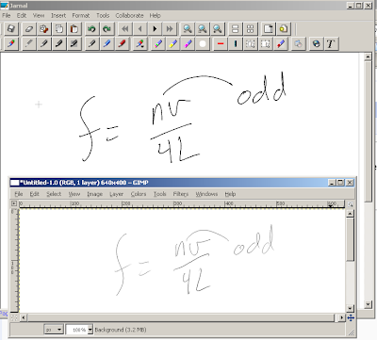Click the blank new page icon
This screenshot has height=340, width=377.
(268, 29)
